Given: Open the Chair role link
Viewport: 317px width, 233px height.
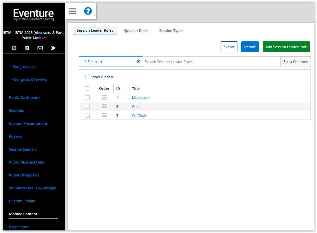Looking at the screenshot, I should 136,107.
